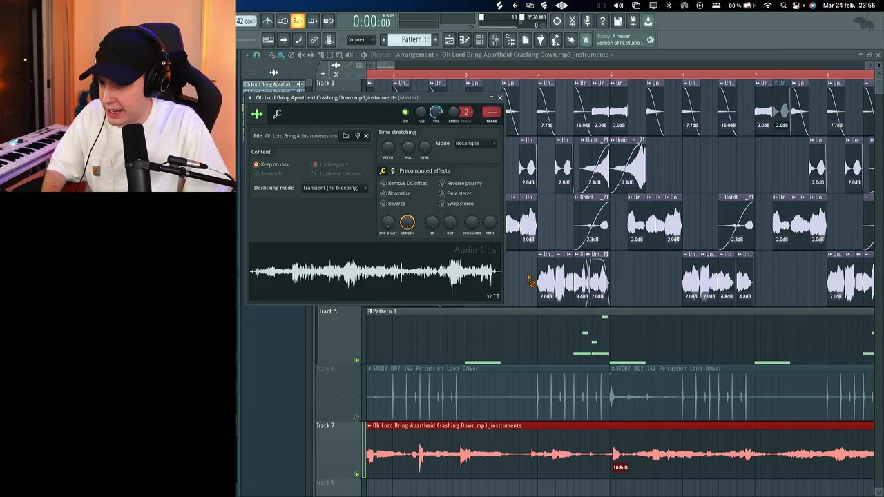Open the audio editor scissors icon
884x497 pixels.
tap(573, 21)
